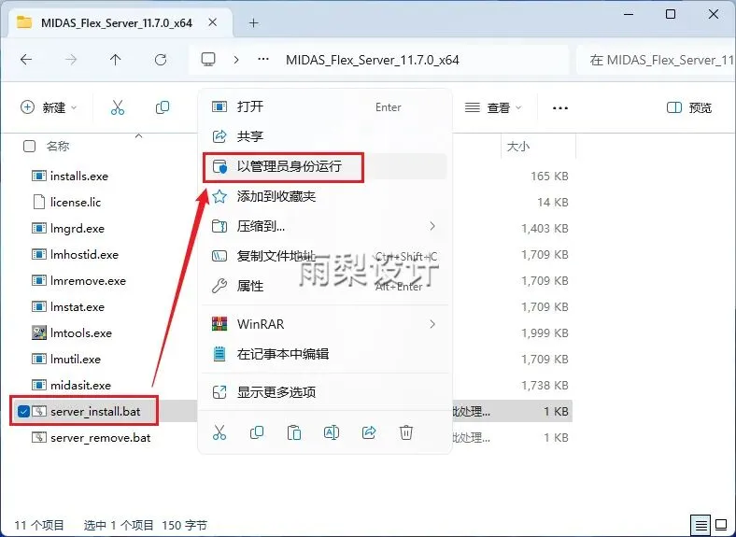The image size is (736, 537).
Task: Open a new tab with plus button
Action: pos(253,22)
